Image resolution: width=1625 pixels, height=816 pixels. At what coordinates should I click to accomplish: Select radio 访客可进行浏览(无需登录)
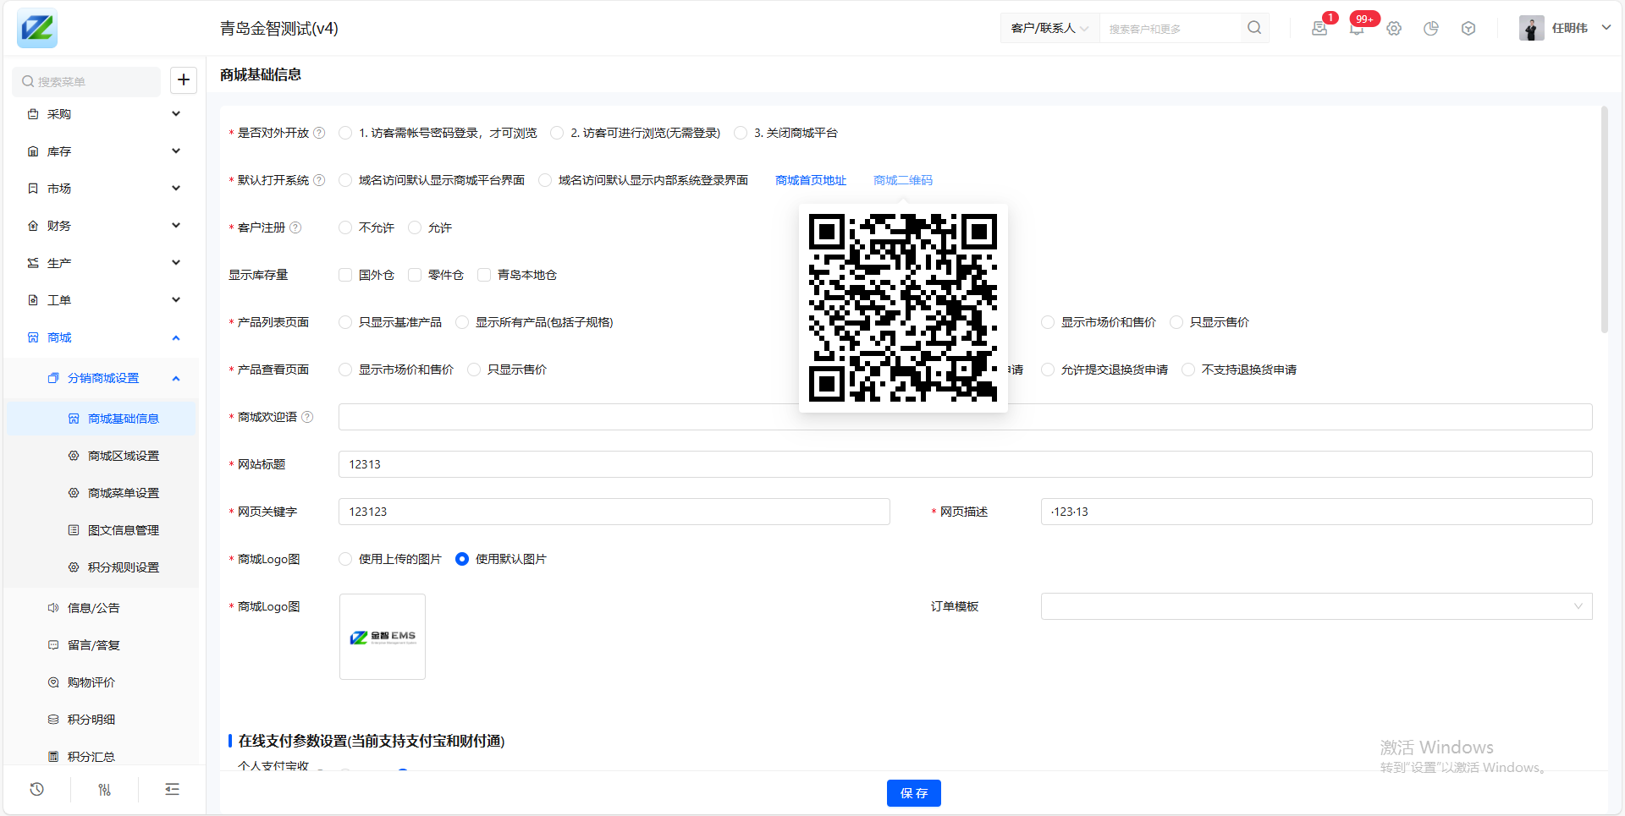pyautogui.click(x=557, y=133)
